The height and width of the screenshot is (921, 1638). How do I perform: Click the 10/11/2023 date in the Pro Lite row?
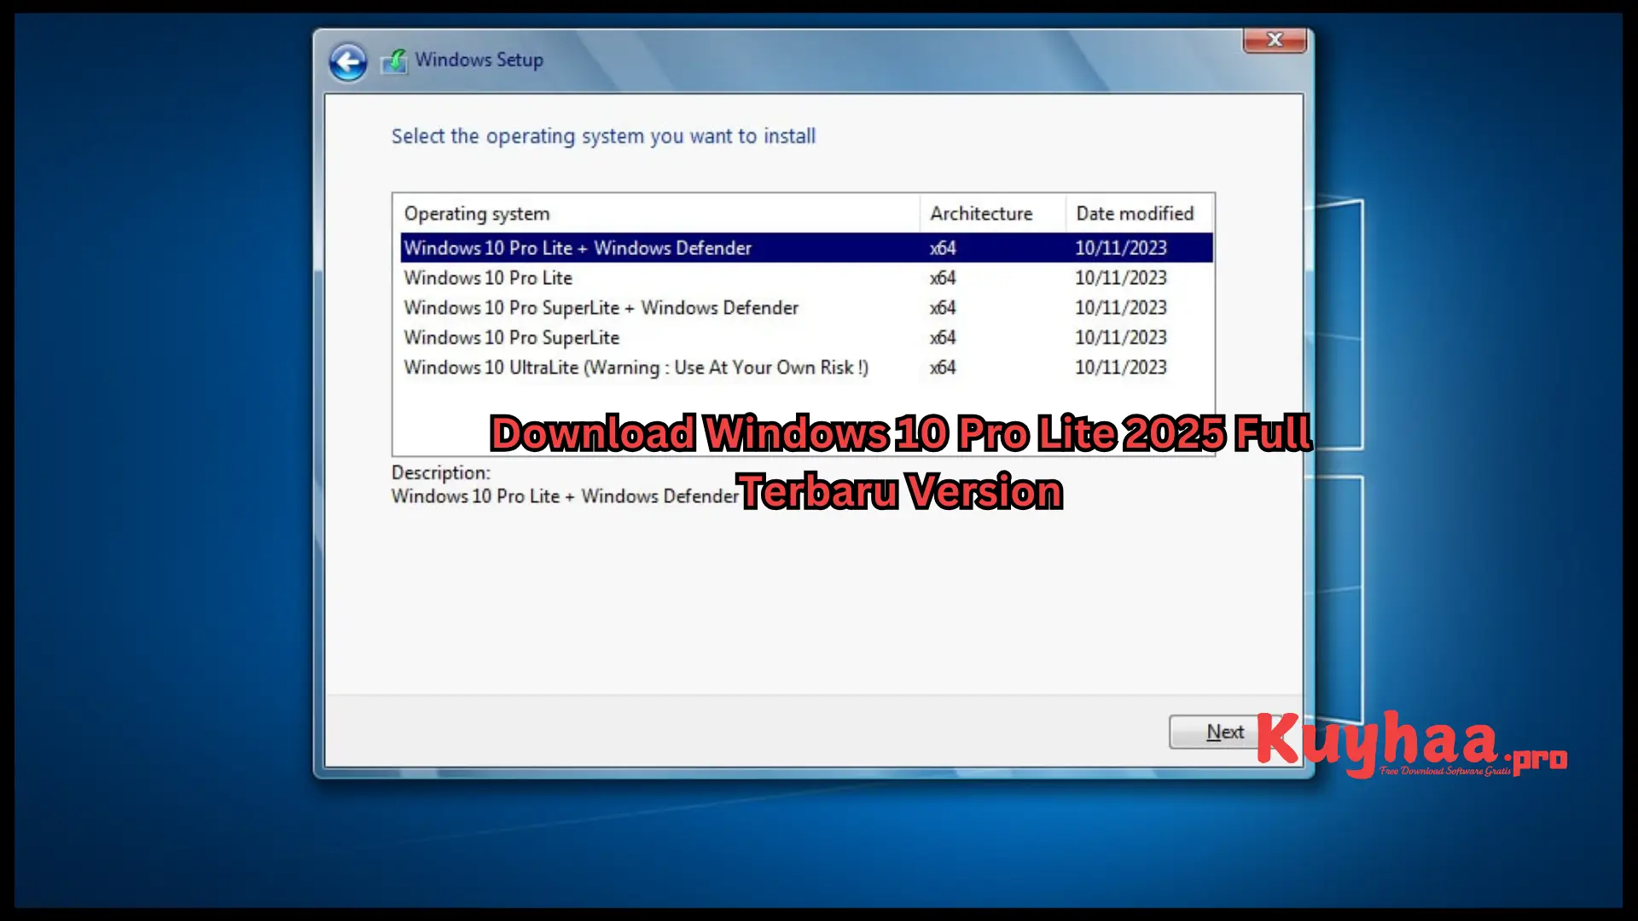click(x=1120, y=278)
